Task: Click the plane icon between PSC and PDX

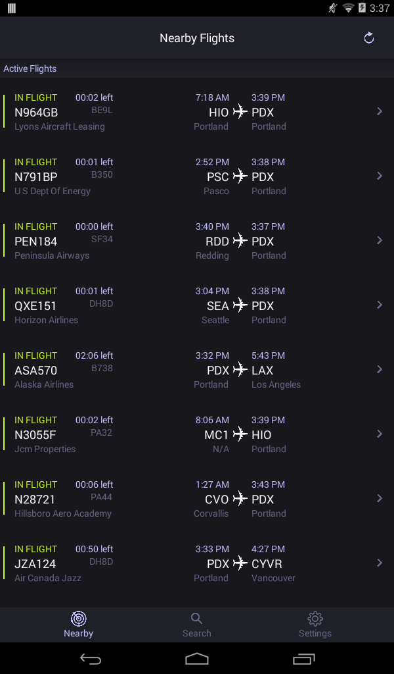Action: 240,176
